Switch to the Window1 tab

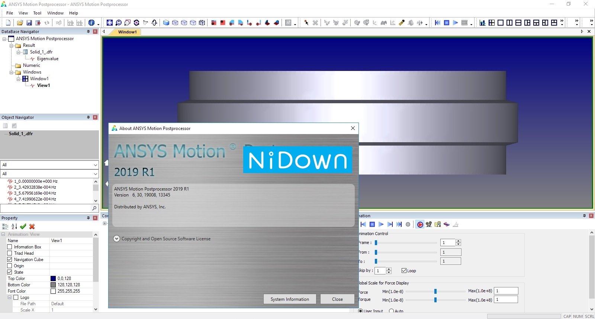[x=127, y=32]
